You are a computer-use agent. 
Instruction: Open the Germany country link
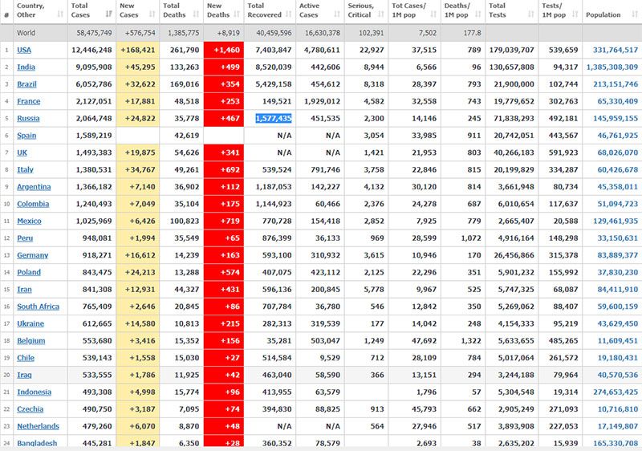[32, 255]
